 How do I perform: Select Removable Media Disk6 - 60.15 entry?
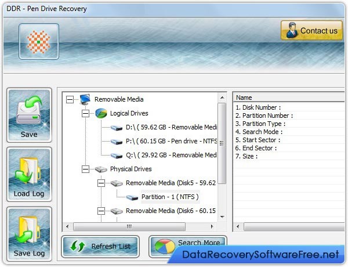(x=171, y=211)
